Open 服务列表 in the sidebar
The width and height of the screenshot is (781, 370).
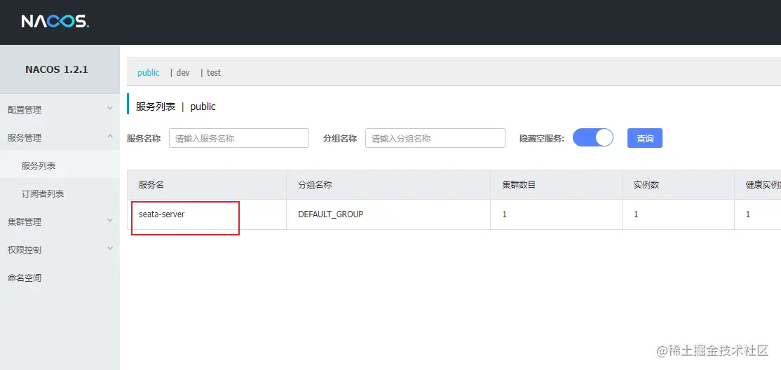point(39,166)
